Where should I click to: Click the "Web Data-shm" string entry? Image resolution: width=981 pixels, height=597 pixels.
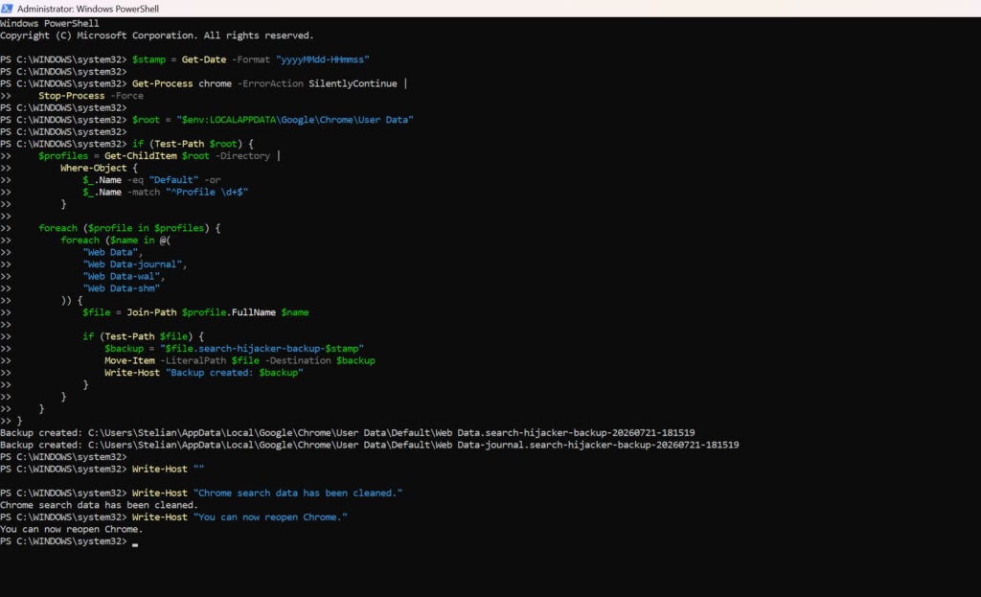[x=121, y=288]
